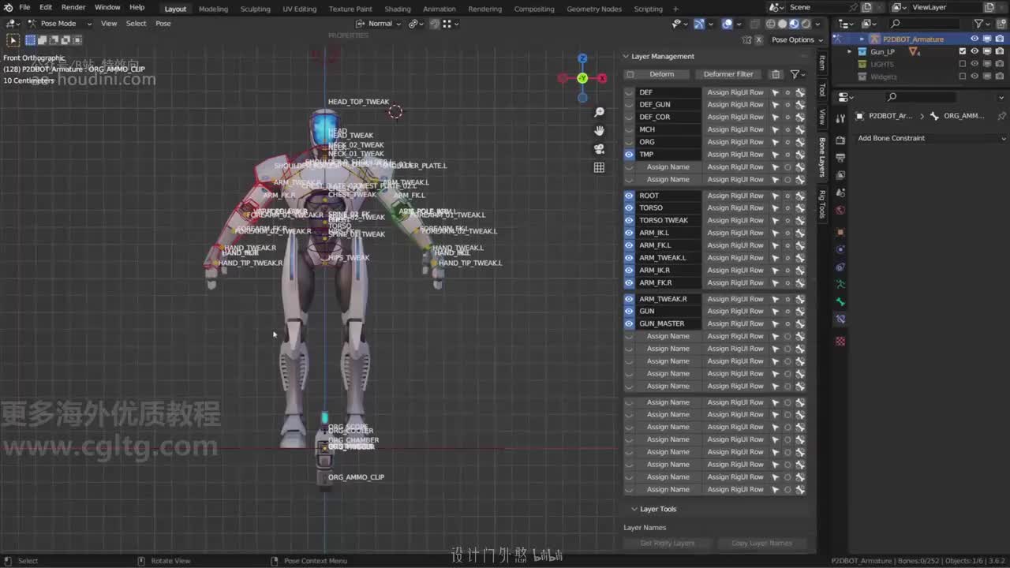Select rendered viewport shading icon
The image size is (1010, 568).
coord(806,24)
